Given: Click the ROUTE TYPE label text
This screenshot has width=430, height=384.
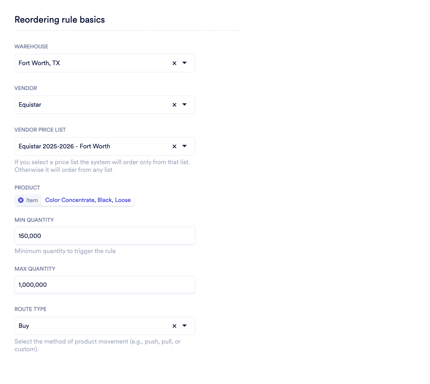Looking at the screenshot, I should pos(30,309).
